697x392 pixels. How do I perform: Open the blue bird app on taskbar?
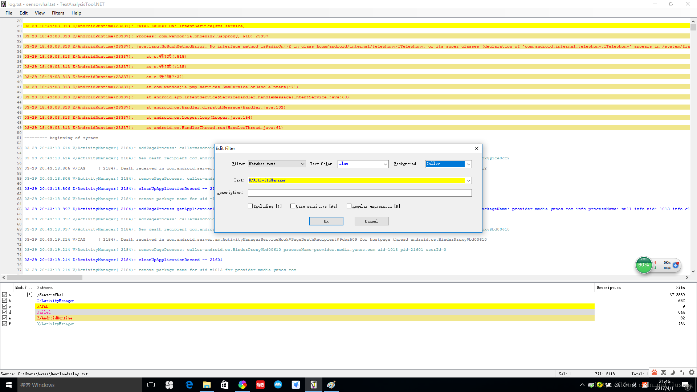tap(296, 385)
